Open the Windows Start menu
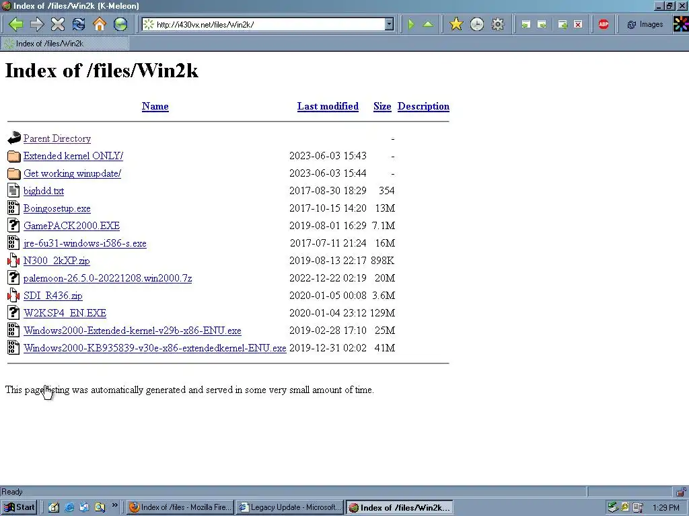The width and height of the screenshot is (689, 516). (x=19, y=507)
